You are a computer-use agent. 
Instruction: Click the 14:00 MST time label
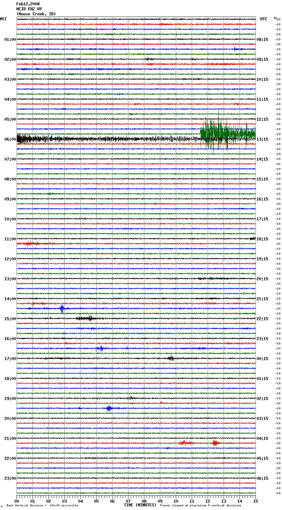(10, 299)
